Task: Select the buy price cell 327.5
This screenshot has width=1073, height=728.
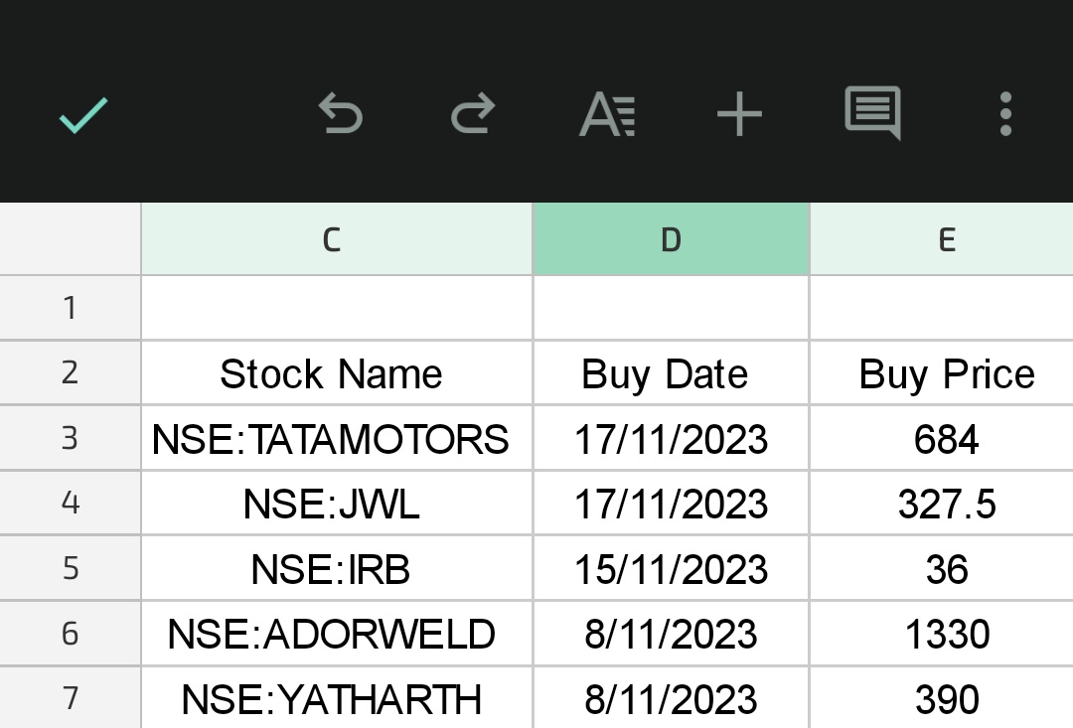Action: coord(942,503)
